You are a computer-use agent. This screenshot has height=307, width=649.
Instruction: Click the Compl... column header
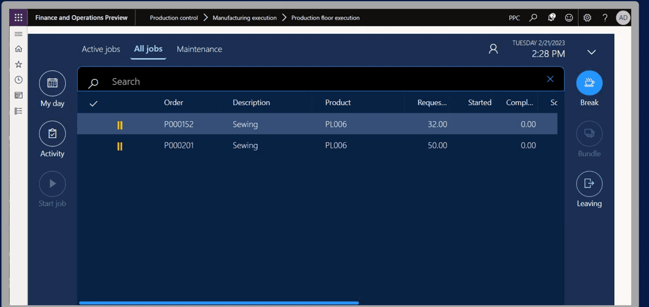click(x=520, y=102)
